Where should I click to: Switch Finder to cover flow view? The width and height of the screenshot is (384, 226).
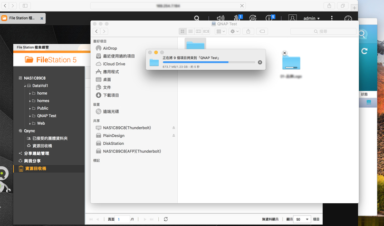coord(206,31)
